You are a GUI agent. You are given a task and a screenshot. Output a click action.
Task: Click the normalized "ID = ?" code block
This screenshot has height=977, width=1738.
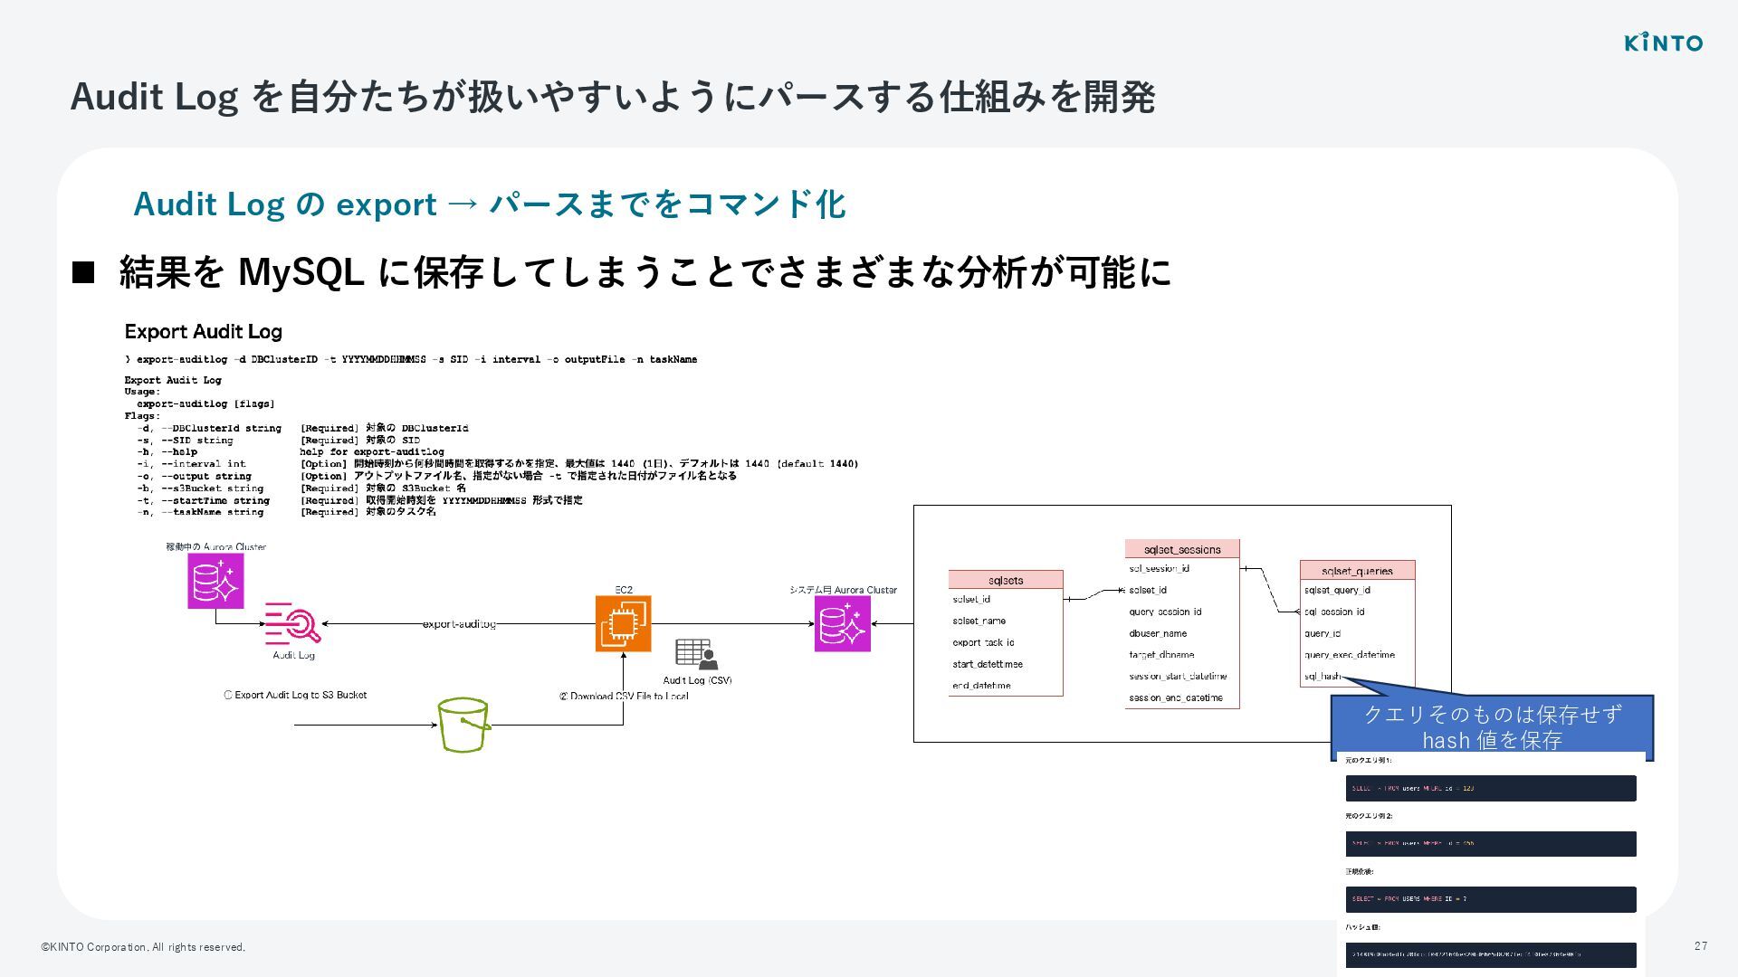click(1491, 899)
